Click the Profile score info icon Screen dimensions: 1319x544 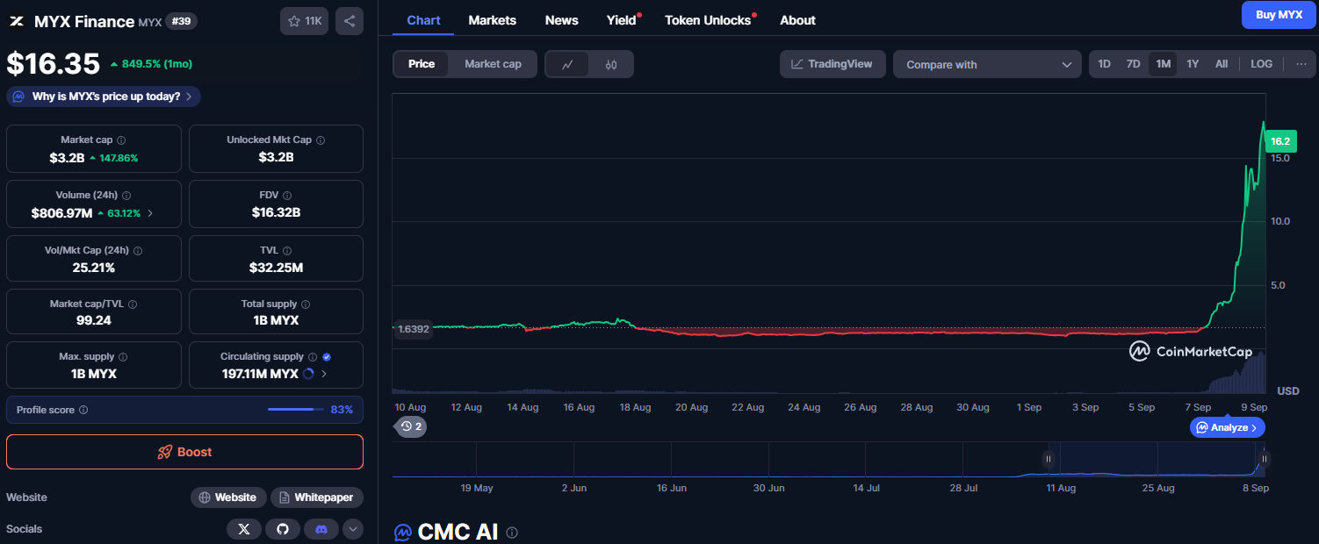[x=83, y=410]
